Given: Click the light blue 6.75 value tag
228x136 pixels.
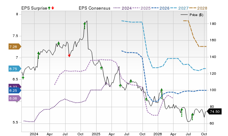Looking at the screenshot, I should click(x=15, y=69).
